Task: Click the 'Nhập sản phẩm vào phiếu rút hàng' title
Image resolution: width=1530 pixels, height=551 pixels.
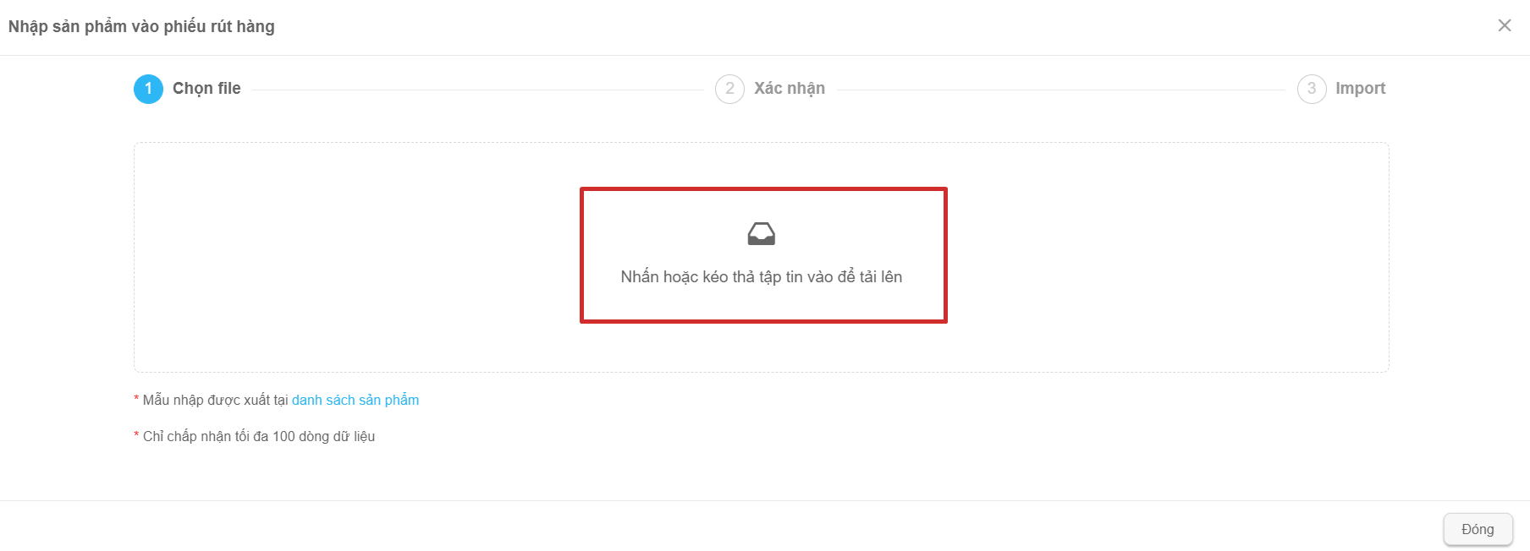Action: point(141,26)
